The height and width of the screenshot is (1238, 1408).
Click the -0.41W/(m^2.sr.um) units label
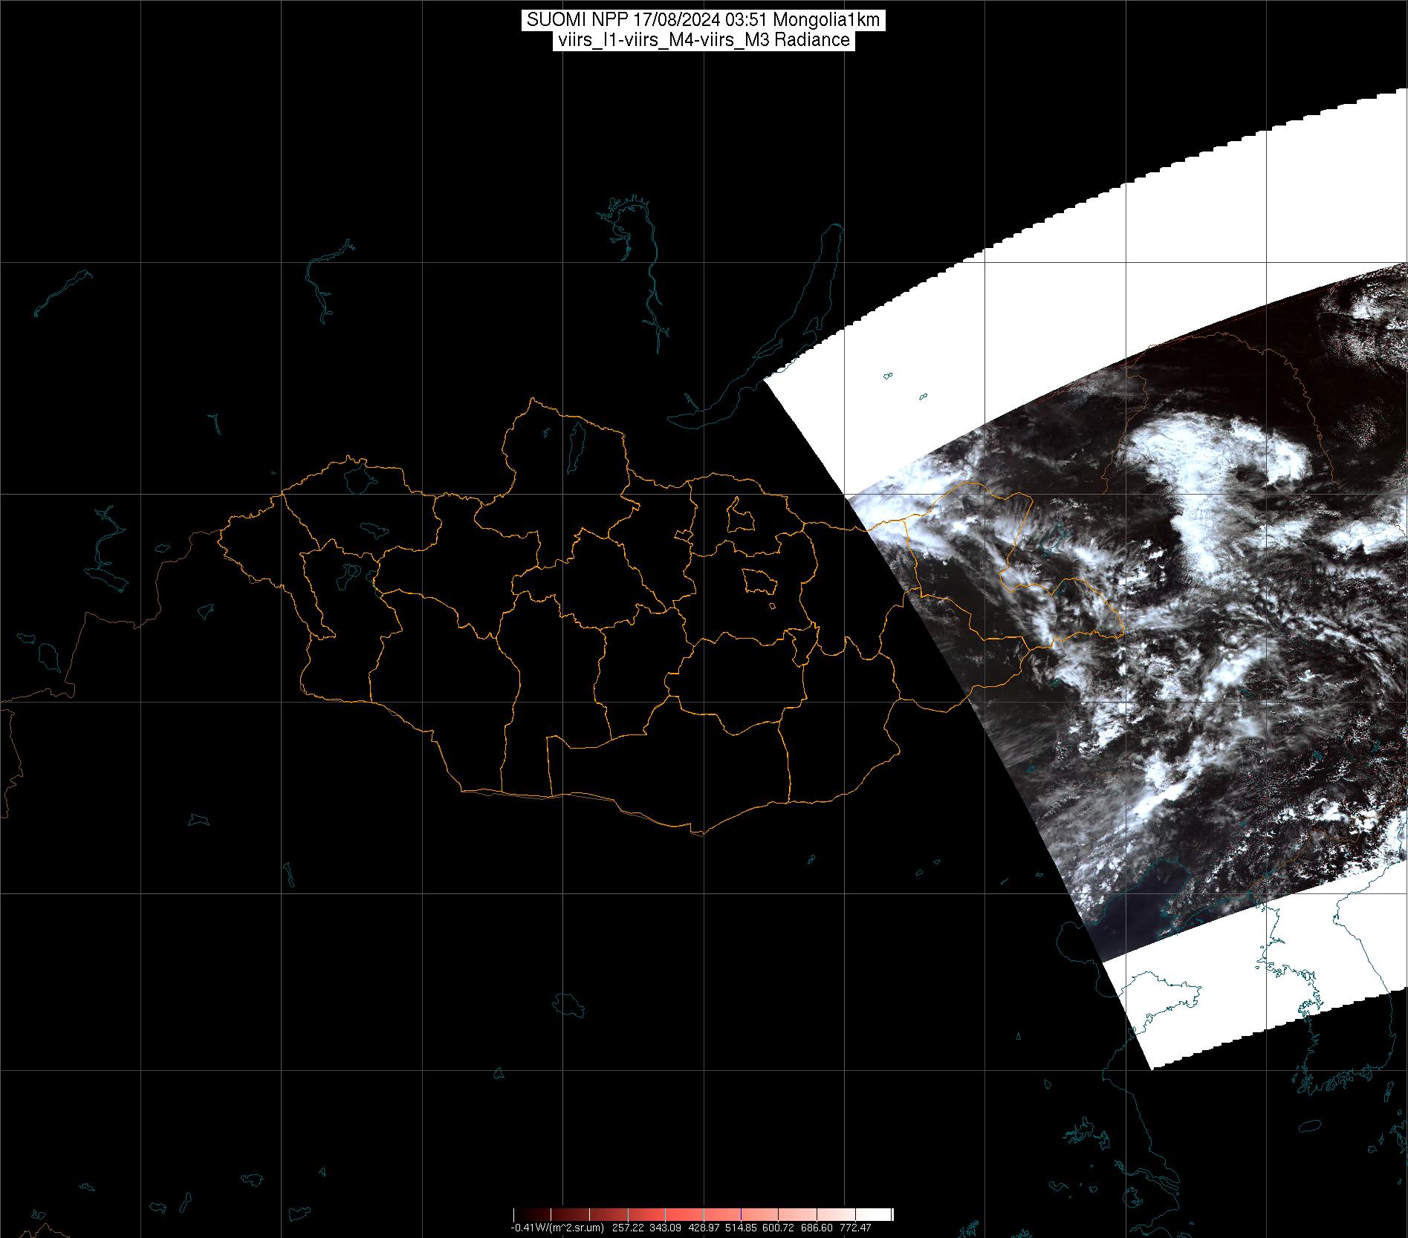coord(557,1228)
